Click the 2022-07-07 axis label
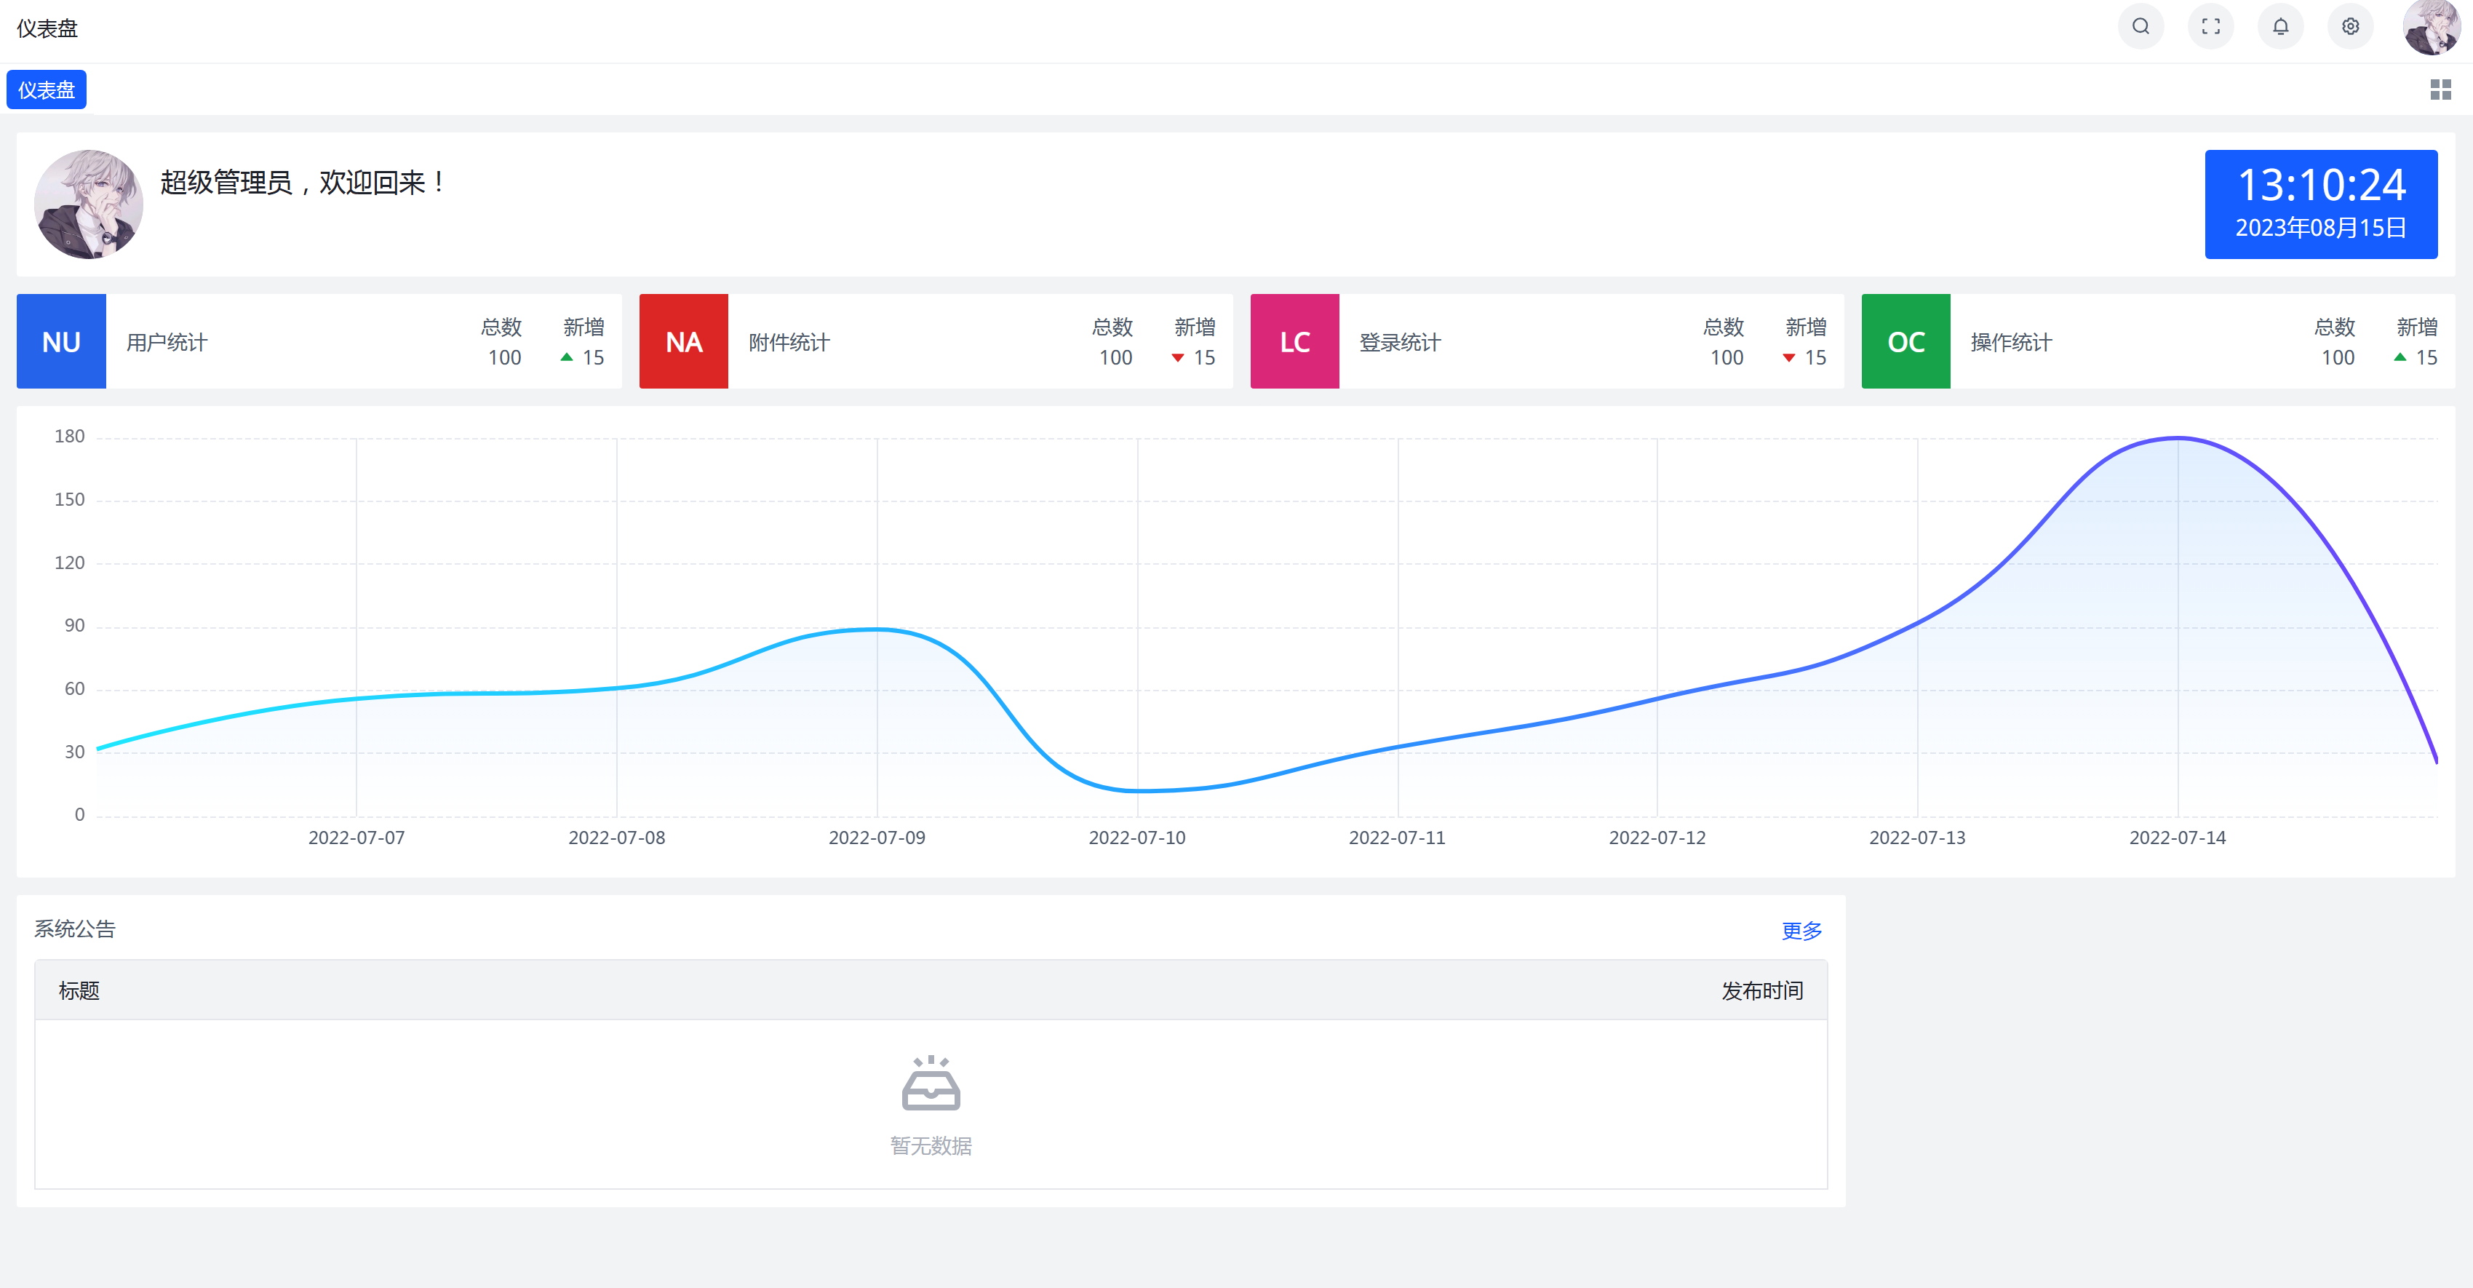Screen dimensions: 2473x1288 click(x=357, y=838)
